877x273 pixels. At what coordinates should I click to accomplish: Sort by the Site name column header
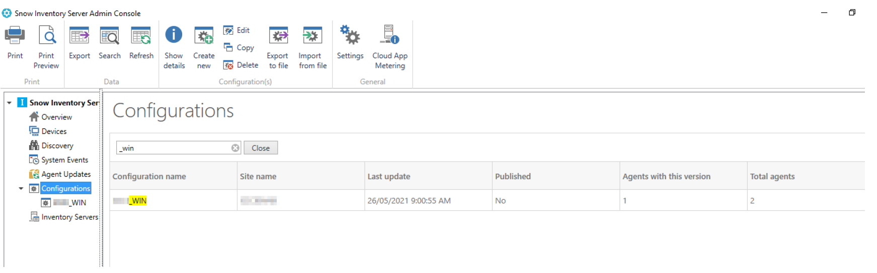[301, 176]
